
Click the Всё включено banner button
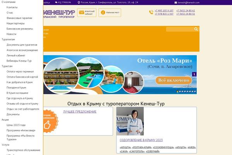pyautogui.click(x=174, y=80)
